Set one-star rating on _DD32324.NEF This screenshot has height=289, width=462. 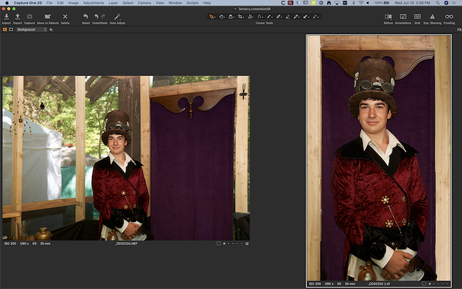click(x=224, y=243)
